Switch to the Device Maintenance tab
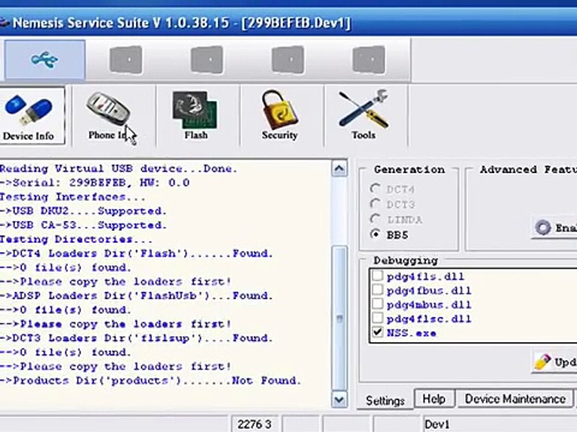Viewport: 577px width, 432px height. 515,398
